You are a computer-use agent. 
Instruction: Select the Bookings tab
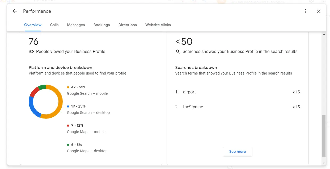point(101,25)
